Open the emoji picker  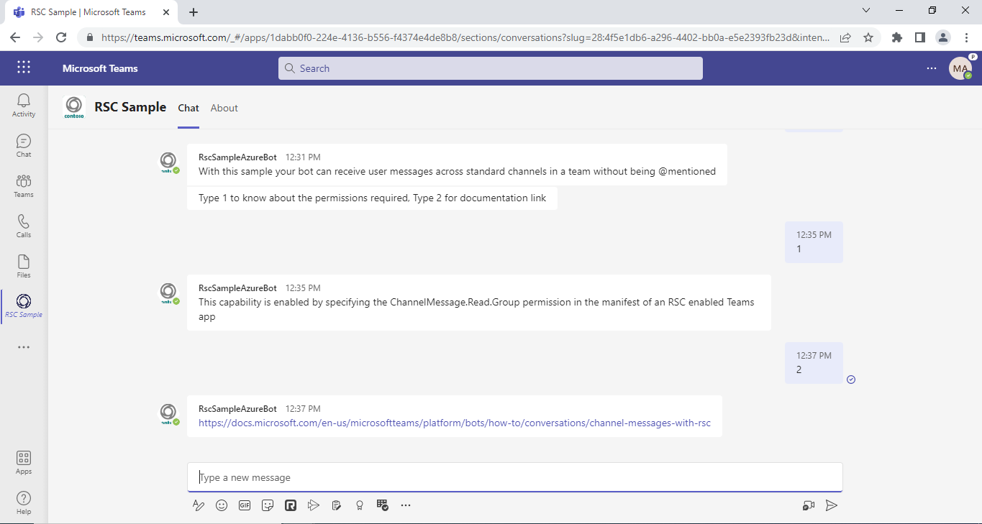coord(222,505)
